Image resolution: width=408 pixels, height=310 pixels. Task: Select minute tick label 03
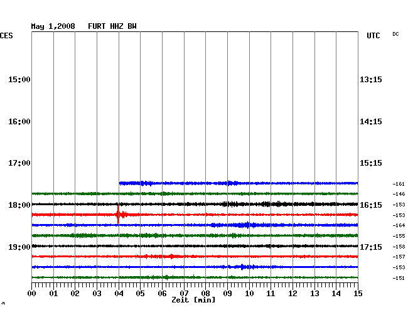point(97,294)
